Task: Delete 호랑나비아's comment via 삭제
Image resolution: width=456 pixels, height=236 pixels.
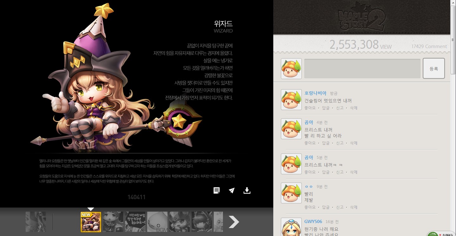Action: click(354, 108)
